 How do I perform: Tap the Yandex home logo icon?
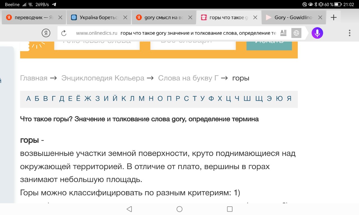[46, 33]
